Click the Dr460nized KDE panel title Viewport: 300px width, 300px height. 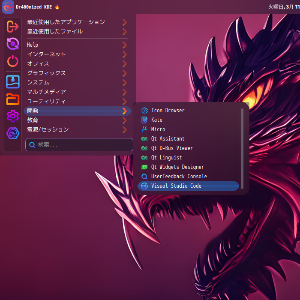pyautogui.click(x=34, y=7)
